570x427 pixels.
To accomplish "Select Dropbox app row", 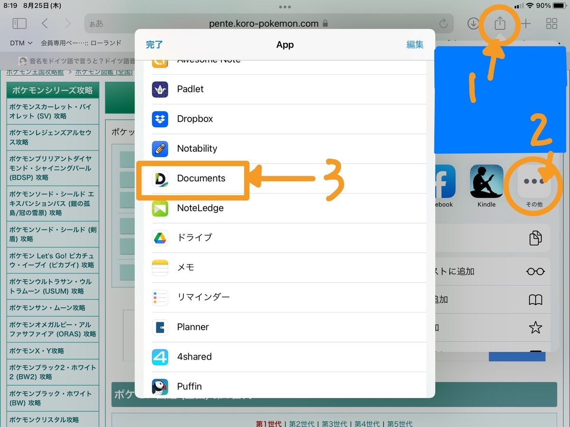I will (289, 119).
